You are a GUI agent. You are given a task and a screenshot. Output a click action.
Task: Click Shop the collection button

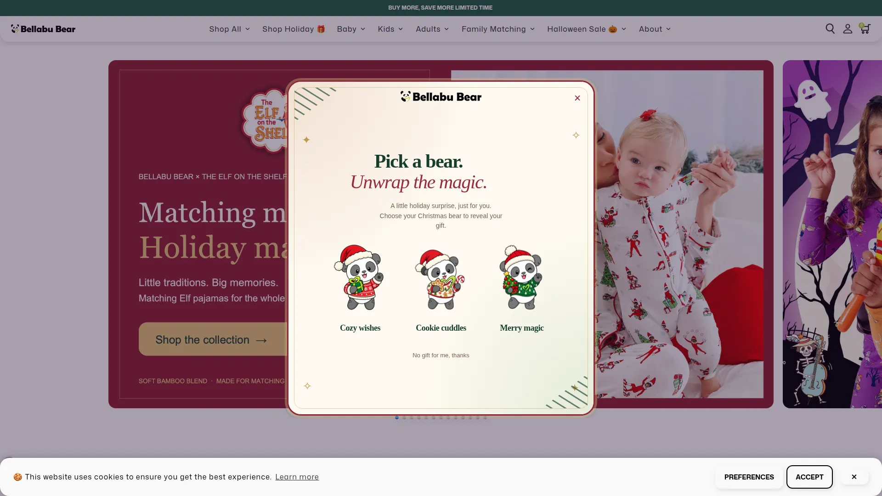[x=213, y=339]
